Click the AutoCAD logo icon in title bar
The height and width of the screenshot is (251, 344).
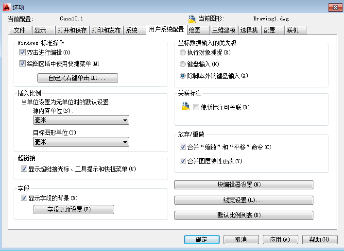6,7
